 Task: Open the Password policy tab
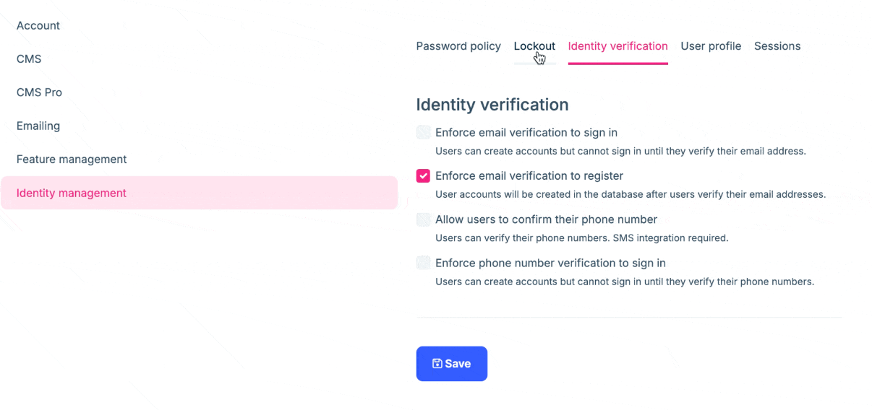click(x=458, y=46)
